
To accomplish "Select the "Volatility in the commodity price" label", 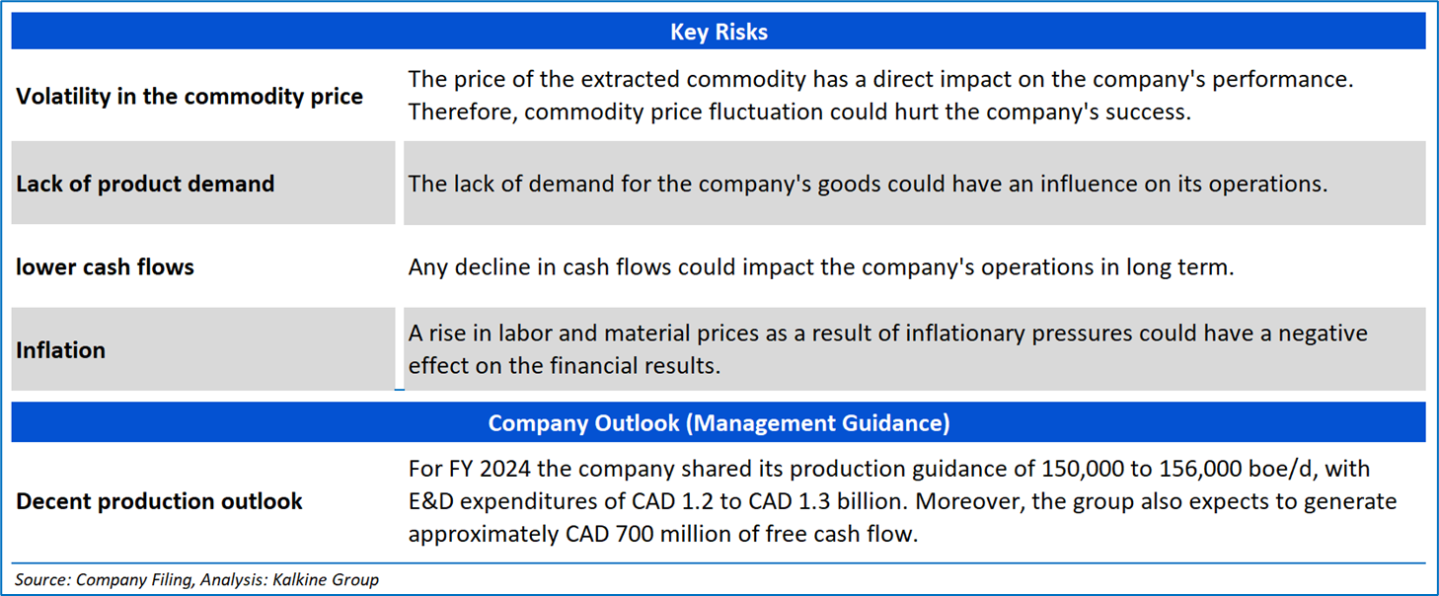I will click(x=189, y=97).
